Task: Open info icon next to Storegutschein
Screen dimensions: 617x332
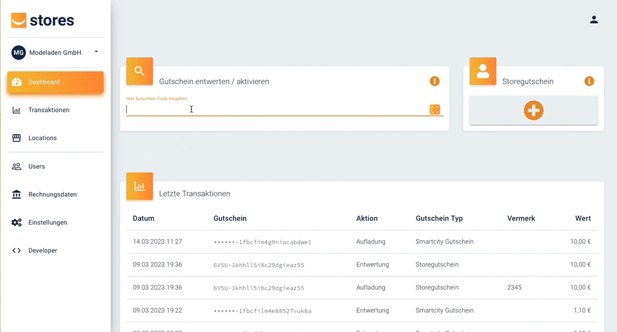Action: coord(589,81)
